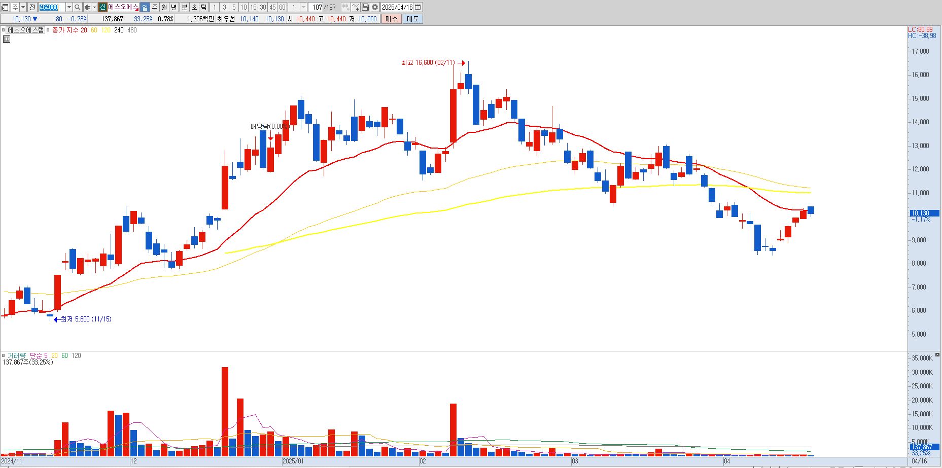The height and width of the screenshot is (468, 942).
Task: Click the 거래량 단순 volume indicator label
Action: 27,355
